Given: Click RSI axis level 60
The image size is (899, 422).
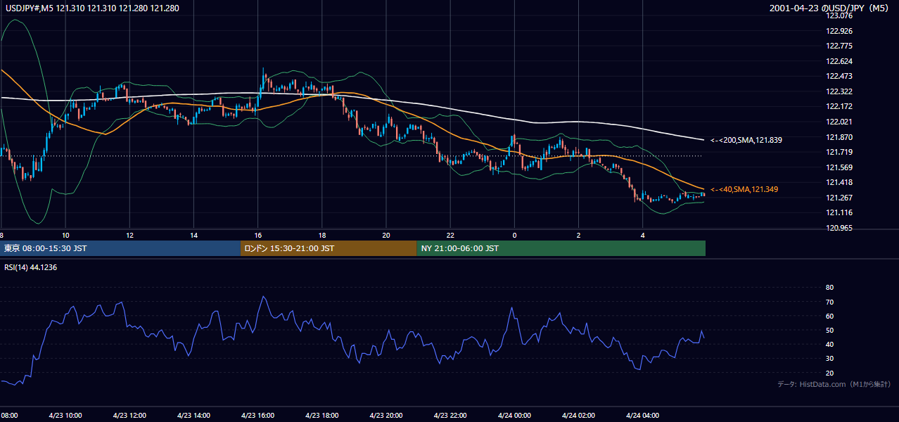Looking at the screenshot, I should [x=829, y=316].
